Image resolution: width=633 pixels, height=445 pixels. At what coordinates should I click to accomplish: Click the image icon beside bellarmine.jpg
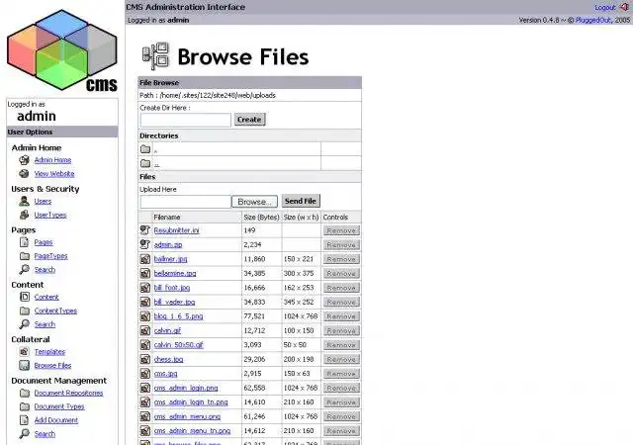145,273
